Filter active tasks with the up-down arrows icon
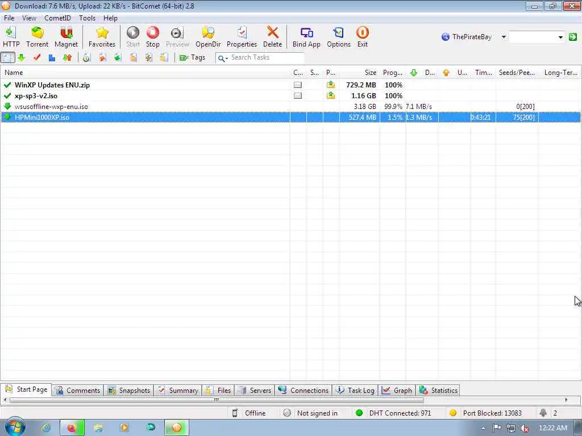 pos(67,57)
